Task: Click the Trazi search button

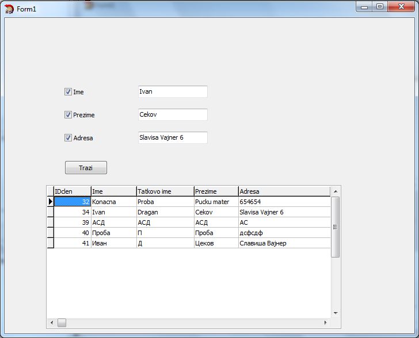Action: (86, 168)
